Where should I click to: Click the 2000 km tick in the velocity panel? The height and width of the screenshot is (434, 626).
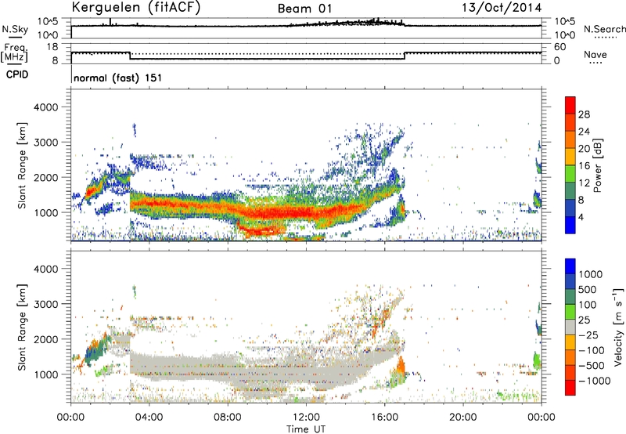click(45, 339)
